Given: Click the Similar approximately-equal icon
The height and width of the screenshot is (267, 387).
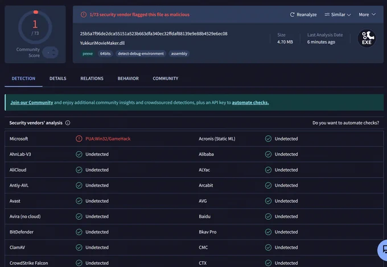Looking at the screenshot, I should (327, 15).
